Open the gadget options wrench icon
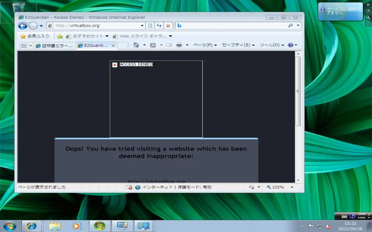The width and height of the screenshot is (372, 232). [368, 17]
